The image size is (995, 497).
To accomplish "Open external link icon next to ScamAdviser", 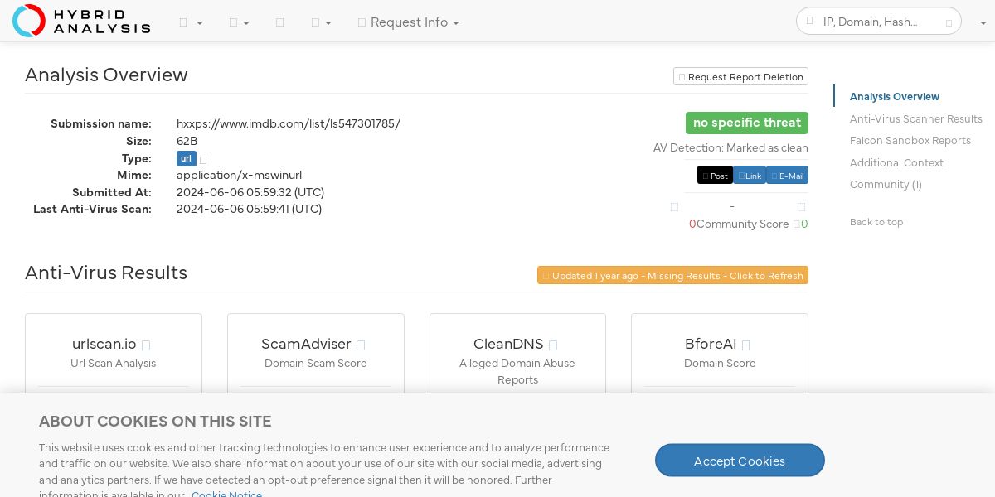I will (361, 345).
